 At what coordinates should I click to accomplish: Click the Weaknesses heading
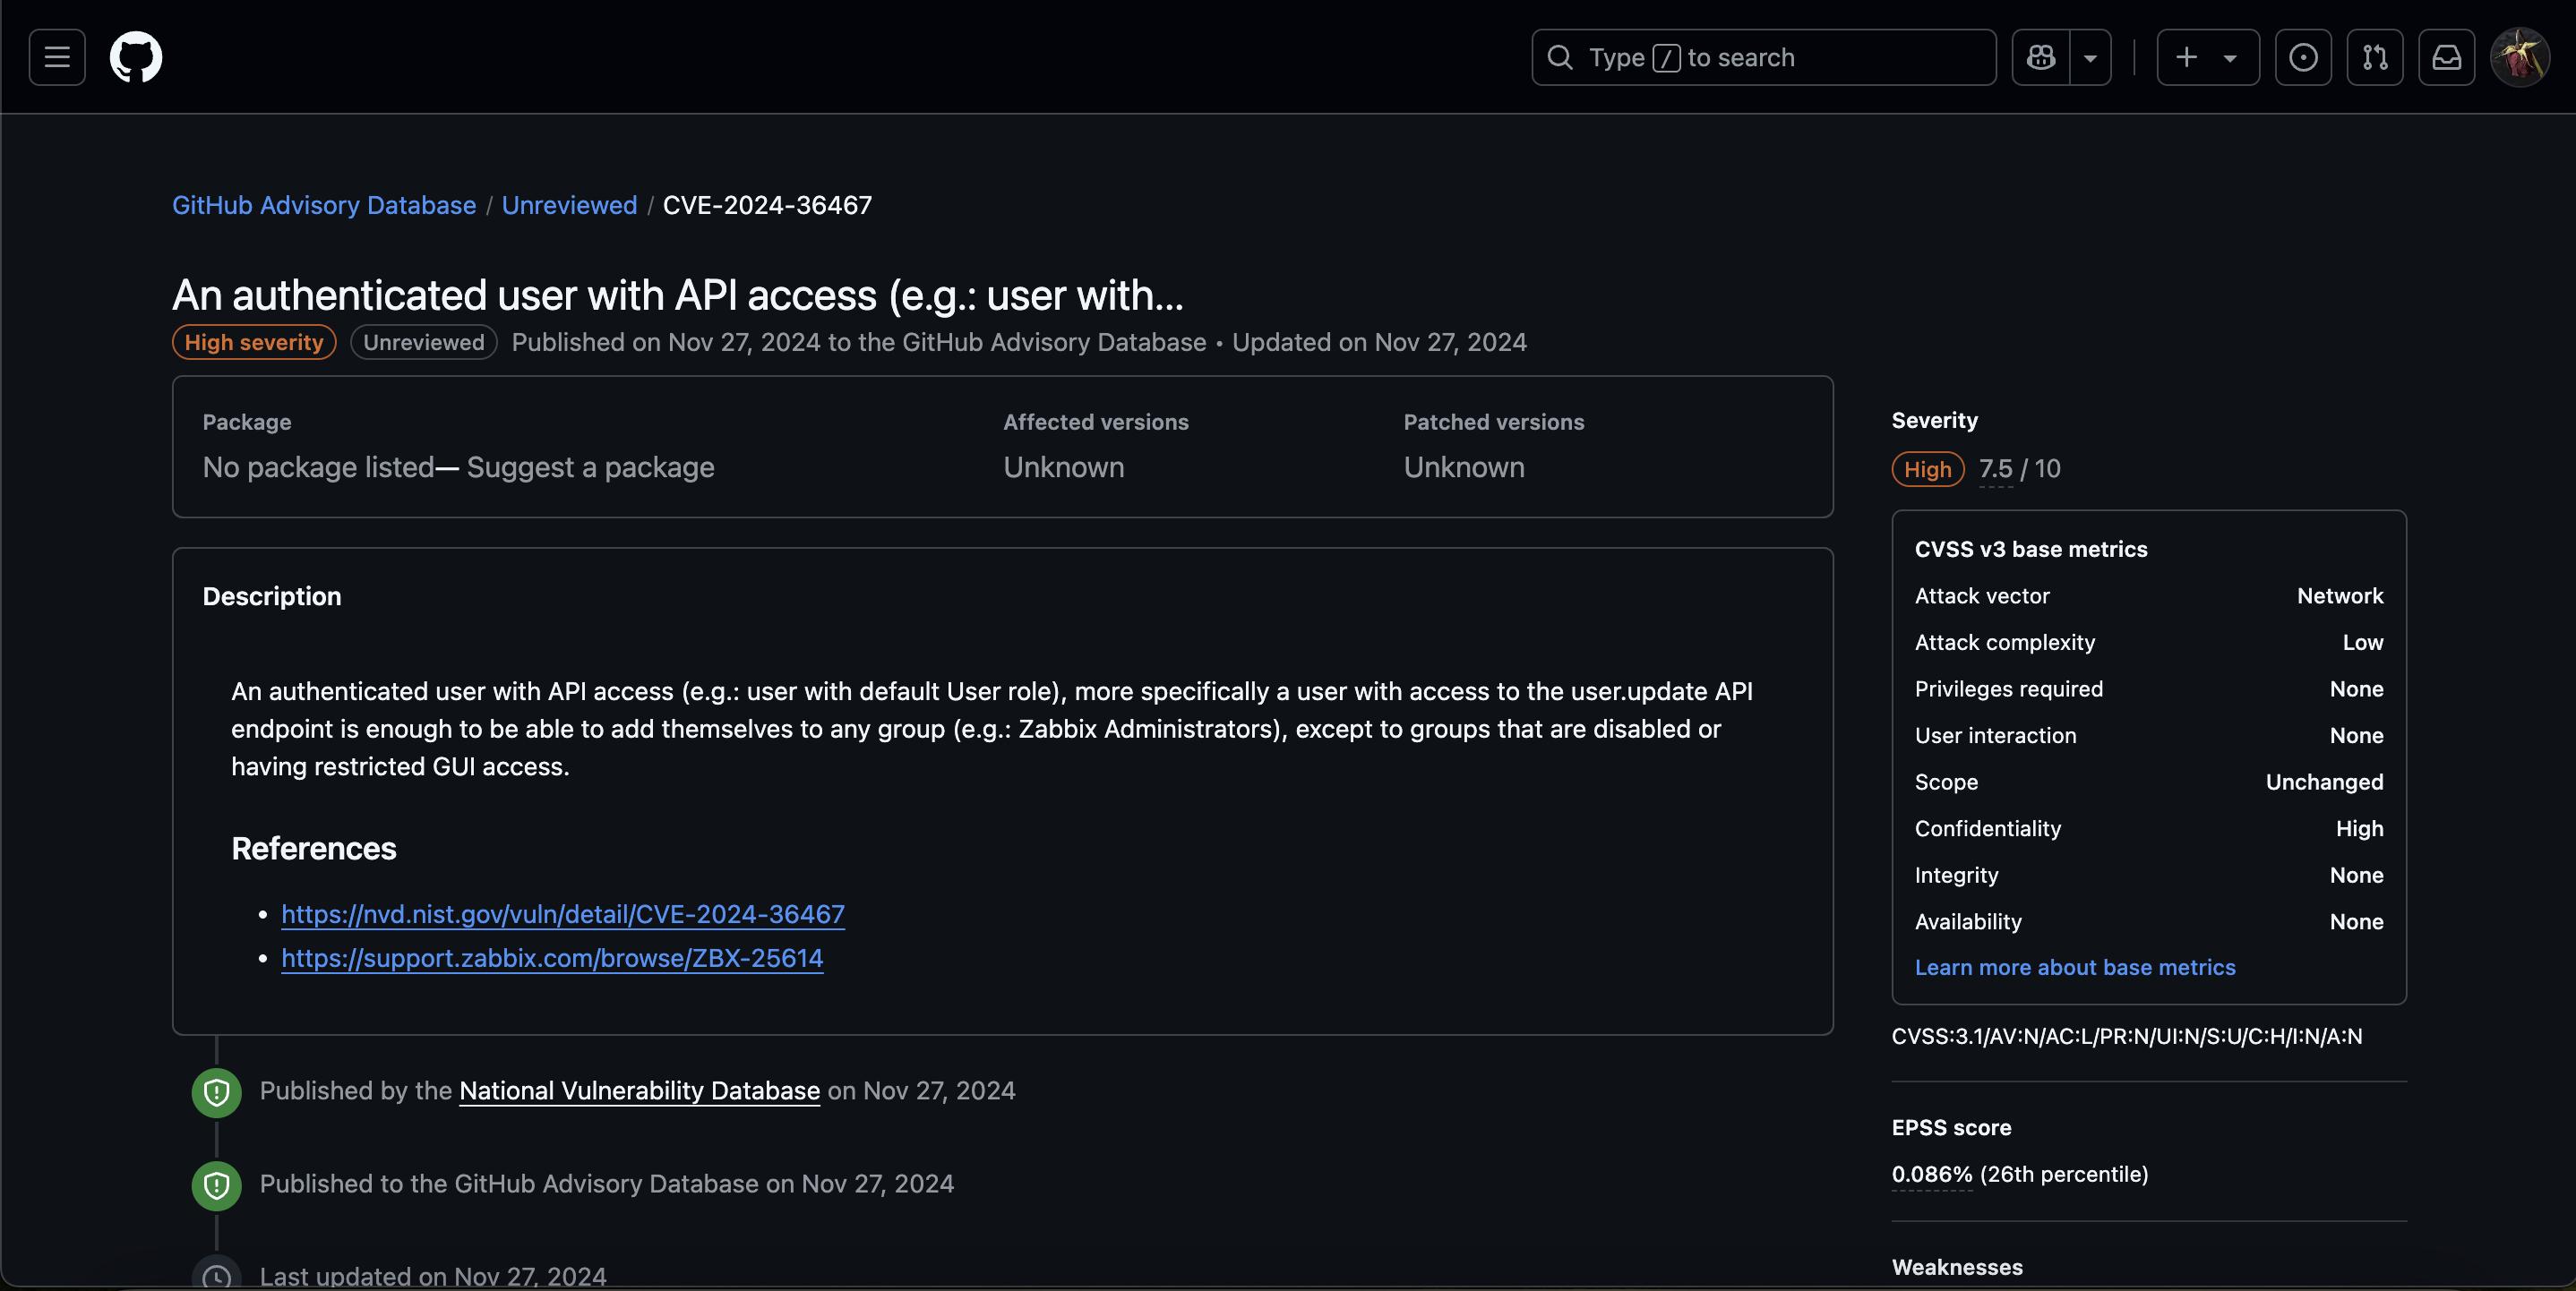(1957, 1267)
